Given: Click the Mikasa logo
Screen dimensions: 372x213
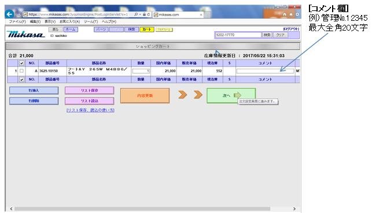Looking at the screenshot, I should (25, 34).
